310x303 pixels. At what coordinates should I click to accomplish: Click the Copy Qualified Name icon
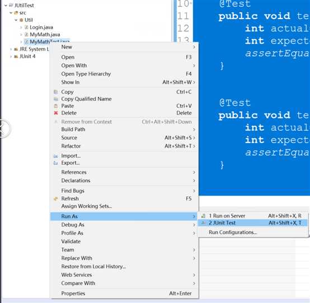56,99
